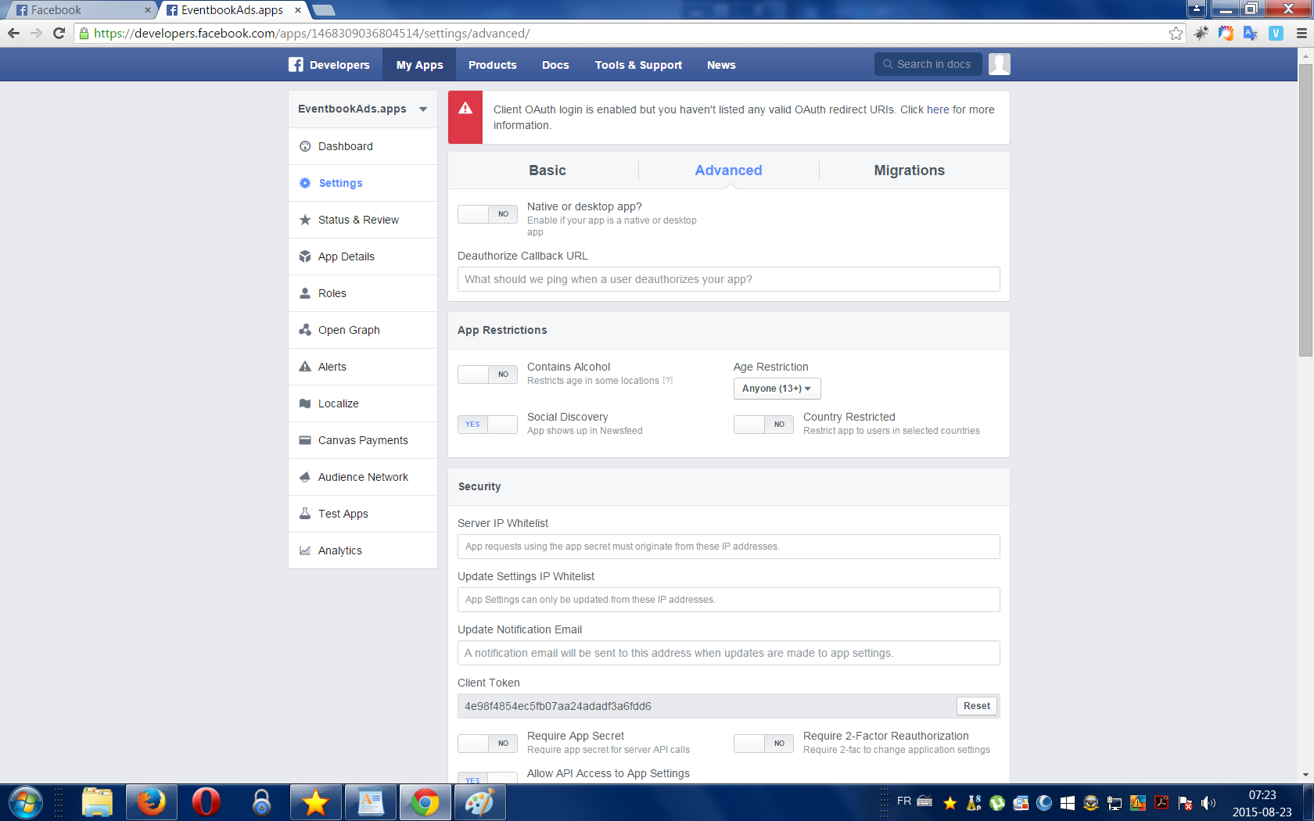Open the Age Restriction dropdown
This screenshot has width=1314, height=821.
(777, 389)
